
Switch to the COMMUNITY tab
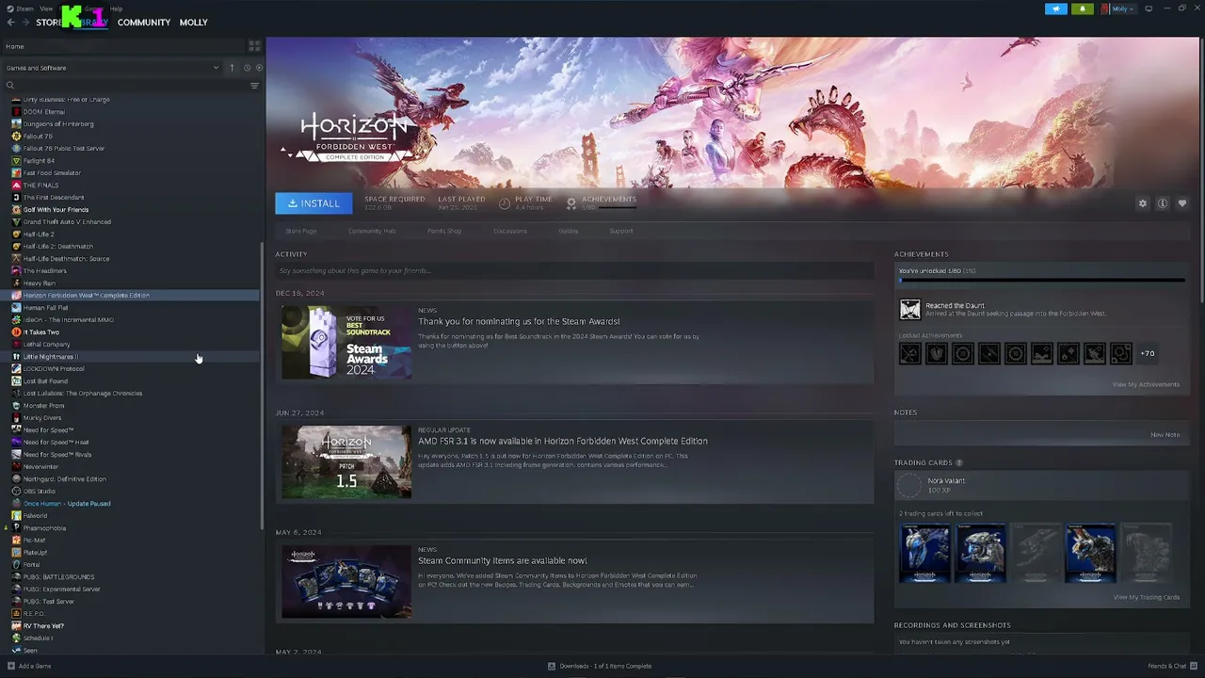144,23
